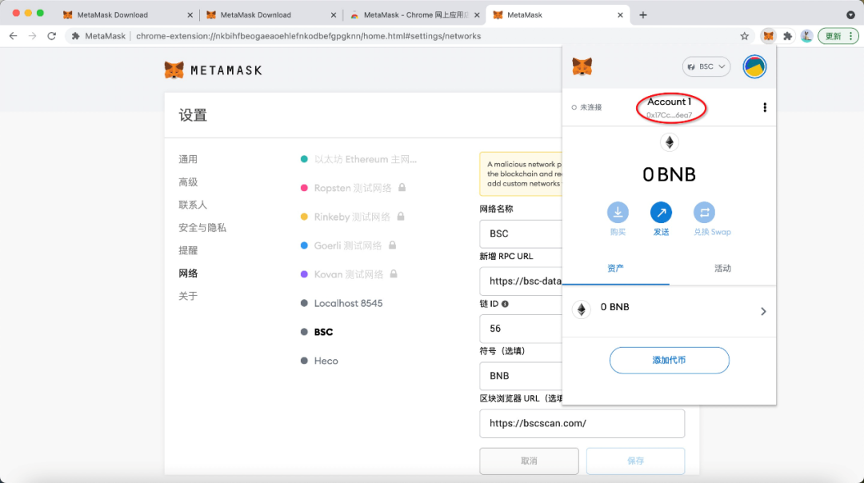
Task: Bookmark this page with star icon
Action: click(745, 36)
